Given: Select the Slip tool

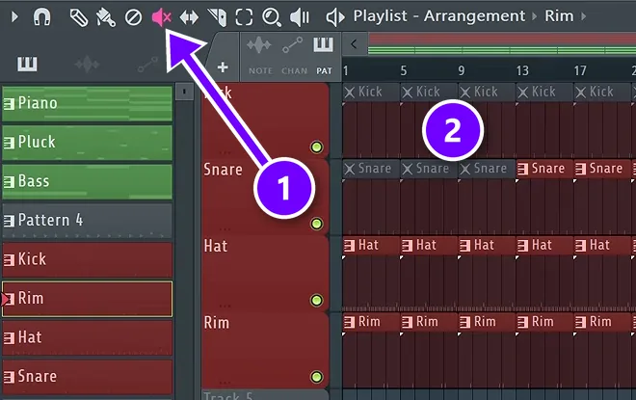Looking at the screenshot, I should (189, 17).
